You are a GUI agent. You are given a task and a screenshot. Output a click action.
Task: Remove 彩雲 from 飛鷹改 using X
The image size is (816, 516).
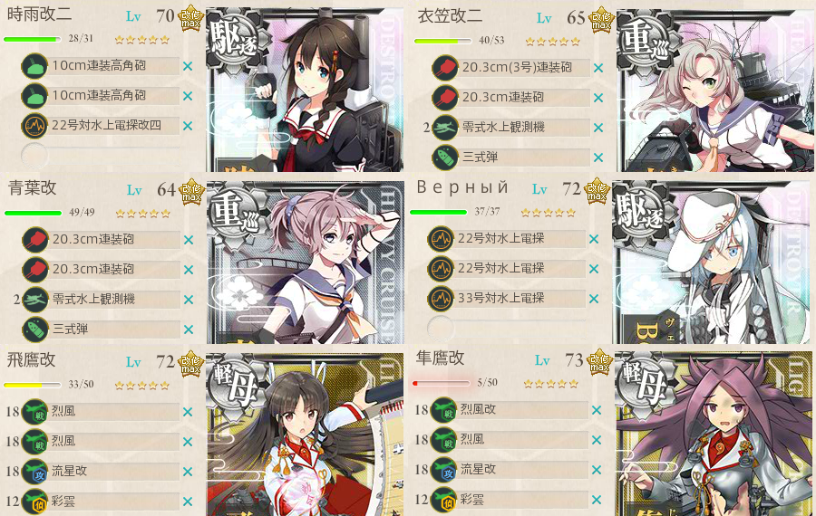pyautogui.click(x=188, y=502)
